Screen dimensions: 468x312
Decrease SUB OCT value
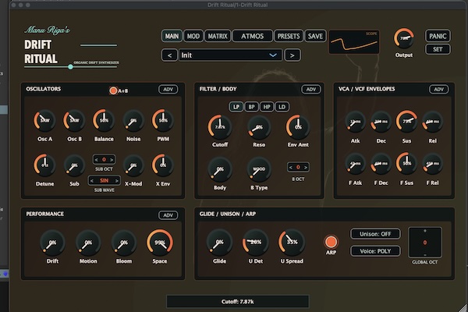[96, 160]
